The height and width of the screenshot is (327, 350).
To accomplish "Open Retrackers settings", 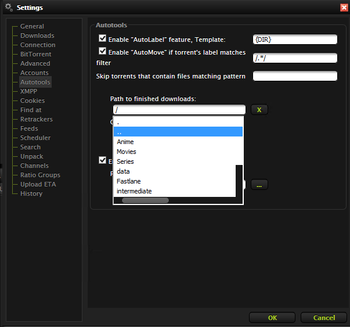I will [37, 119].
